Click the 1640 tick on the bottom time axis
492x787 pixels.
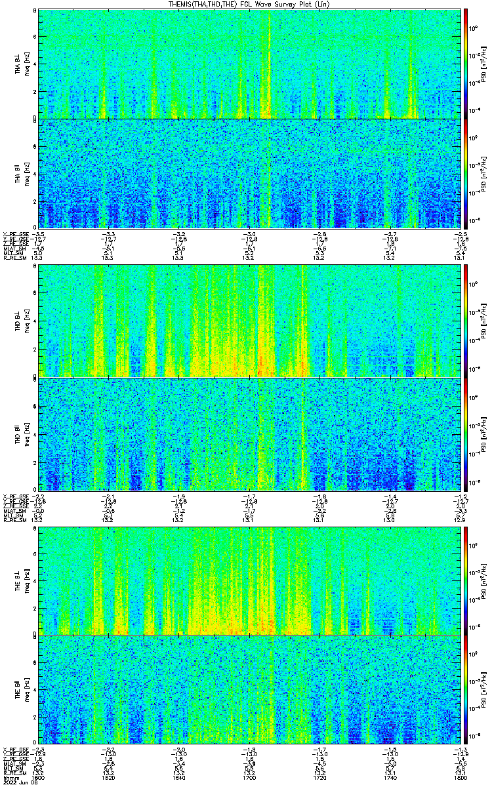coord(179,777)
